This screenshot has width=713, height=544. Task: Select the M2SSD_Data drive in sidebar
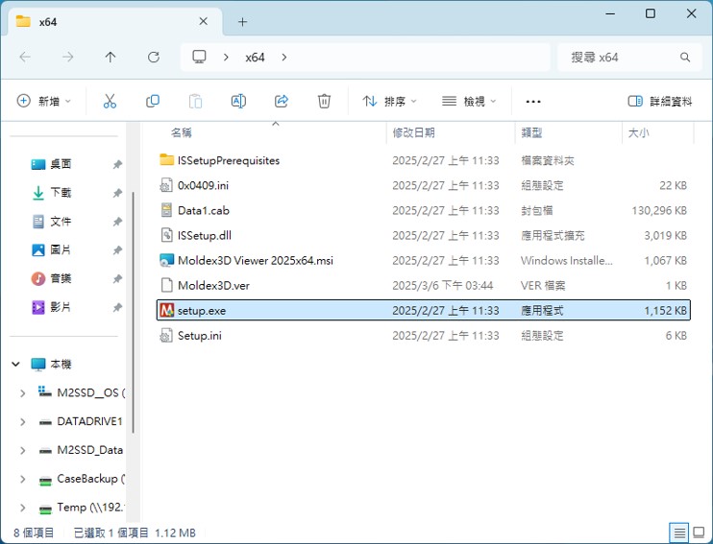89,450
